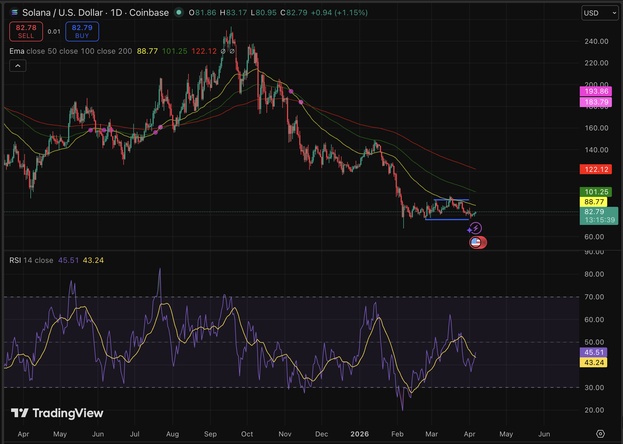623x444 pixels.
Task: Click the first empty-set symbol in EMA legend
Action: click(x=223, y=51)
